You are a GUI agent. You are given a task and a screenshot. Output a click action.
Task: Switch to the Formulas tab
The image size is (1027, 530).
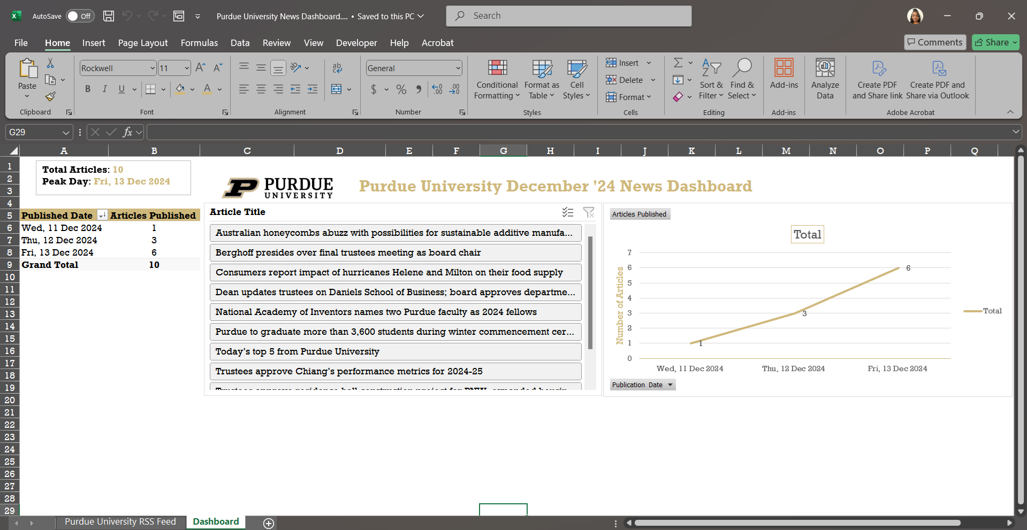(x=199, y=43)
